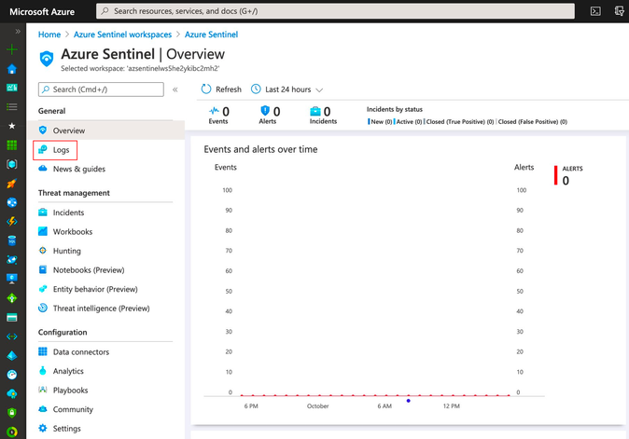The image size is (629, 439).
Task: Click Microsoft Azure logo text
Action: click(x=42, y=11)
